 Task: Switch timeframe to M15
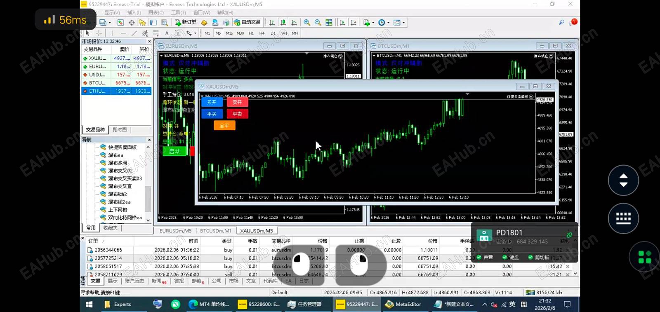click(x=229, y=33)
